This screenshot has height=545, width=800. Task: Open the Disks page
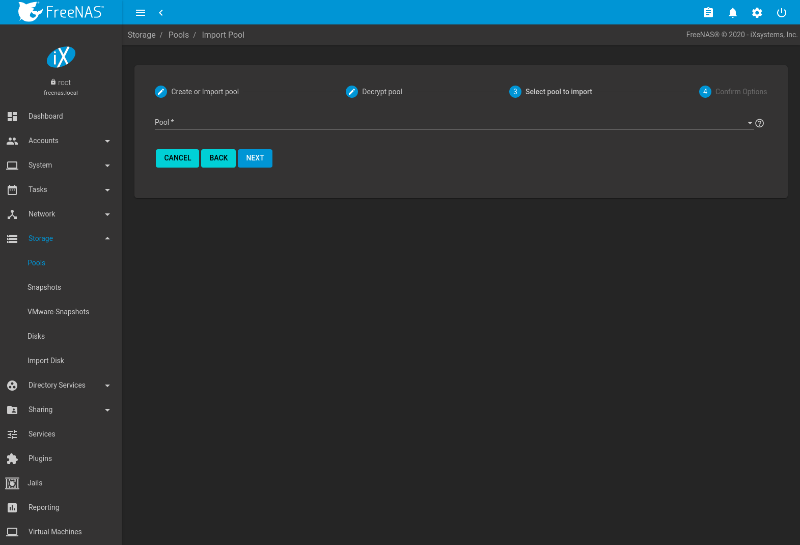click(x=36, y=336)
